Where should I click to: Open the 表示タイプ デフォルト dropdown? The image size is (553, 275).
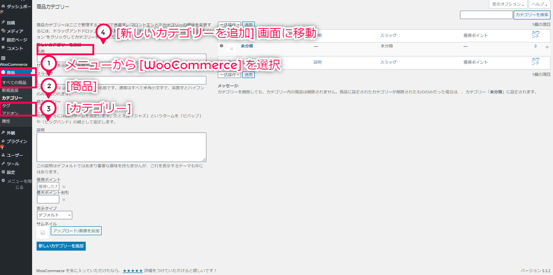point(54,215)
